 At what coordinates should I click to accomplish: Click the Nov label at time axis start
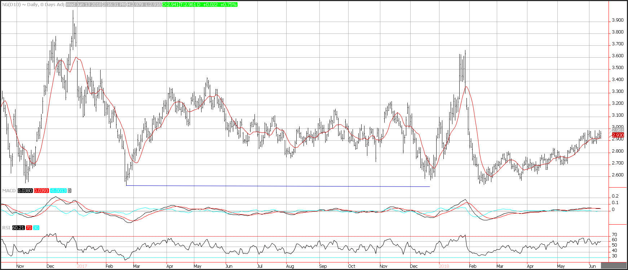[x=20, y=266]
